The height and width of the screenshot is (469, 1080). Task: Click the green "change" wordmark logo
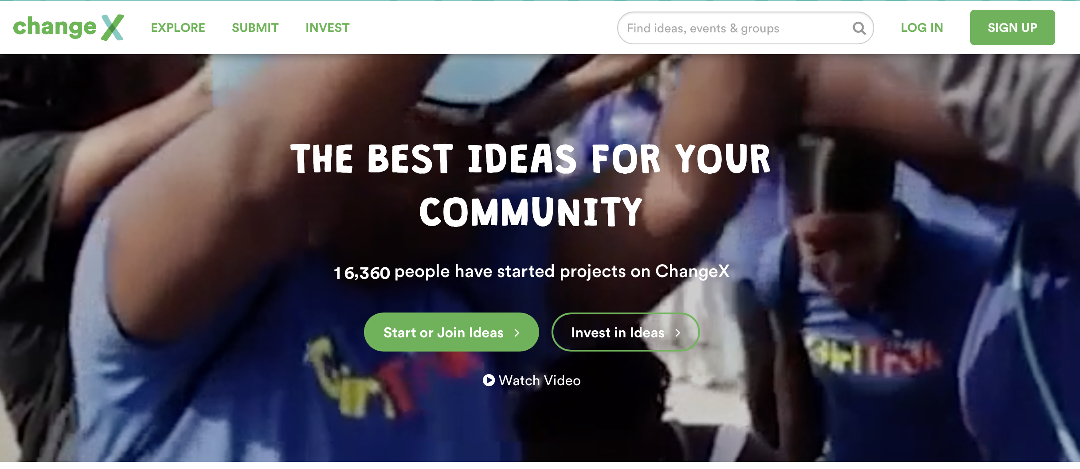55,27
